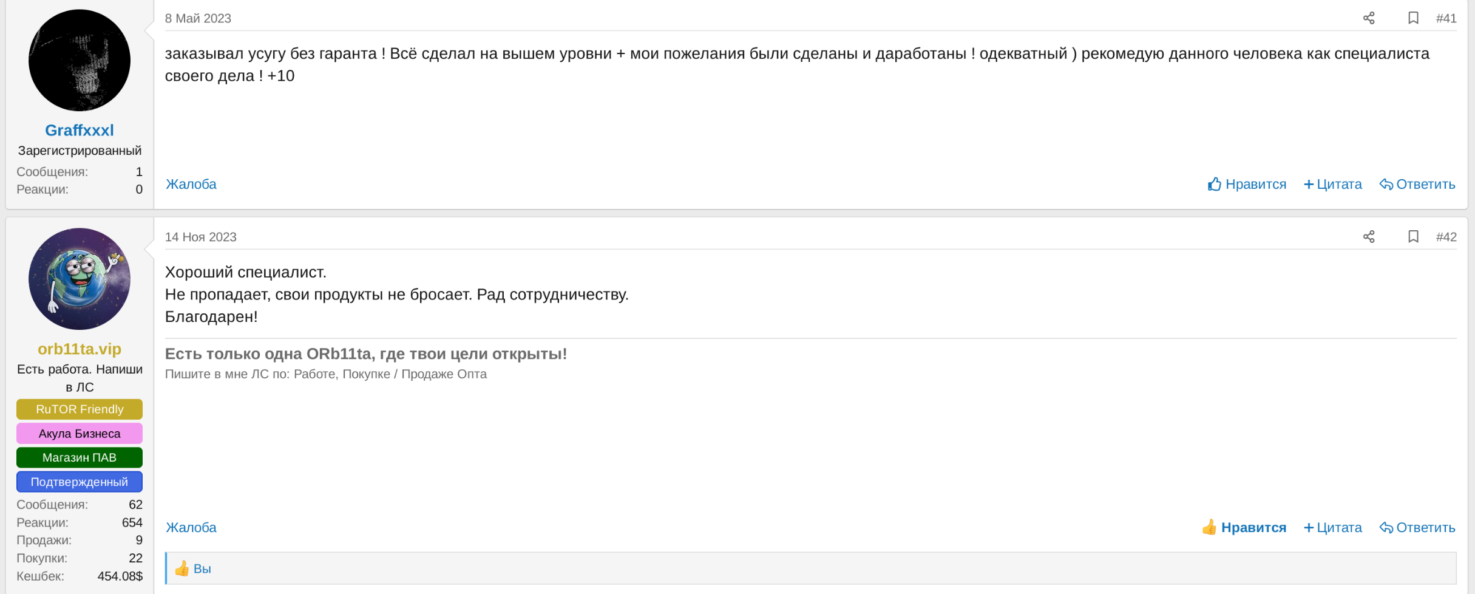Image resolution: width=1475 pixels, height=594 pixels.
Task: Click orb11ta.vip's globe avatar
Action: click(80, 279)
